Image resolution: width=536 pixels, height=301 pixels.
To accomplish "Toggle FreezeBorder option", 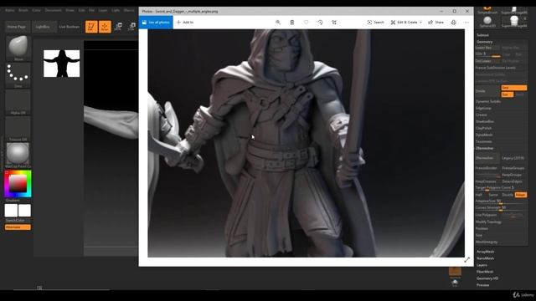I will [486, 168].
